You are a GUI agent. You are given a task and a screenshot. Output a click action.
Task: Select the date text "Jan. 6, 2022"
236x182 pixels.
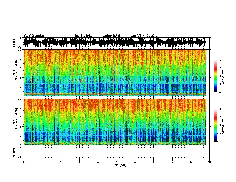[x=83, y=36]
